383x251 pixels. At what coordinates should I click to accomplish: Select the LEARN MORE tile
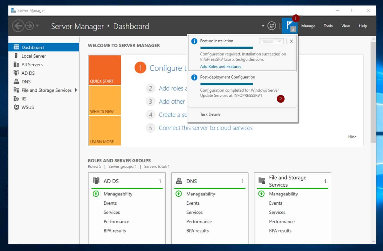105,130
